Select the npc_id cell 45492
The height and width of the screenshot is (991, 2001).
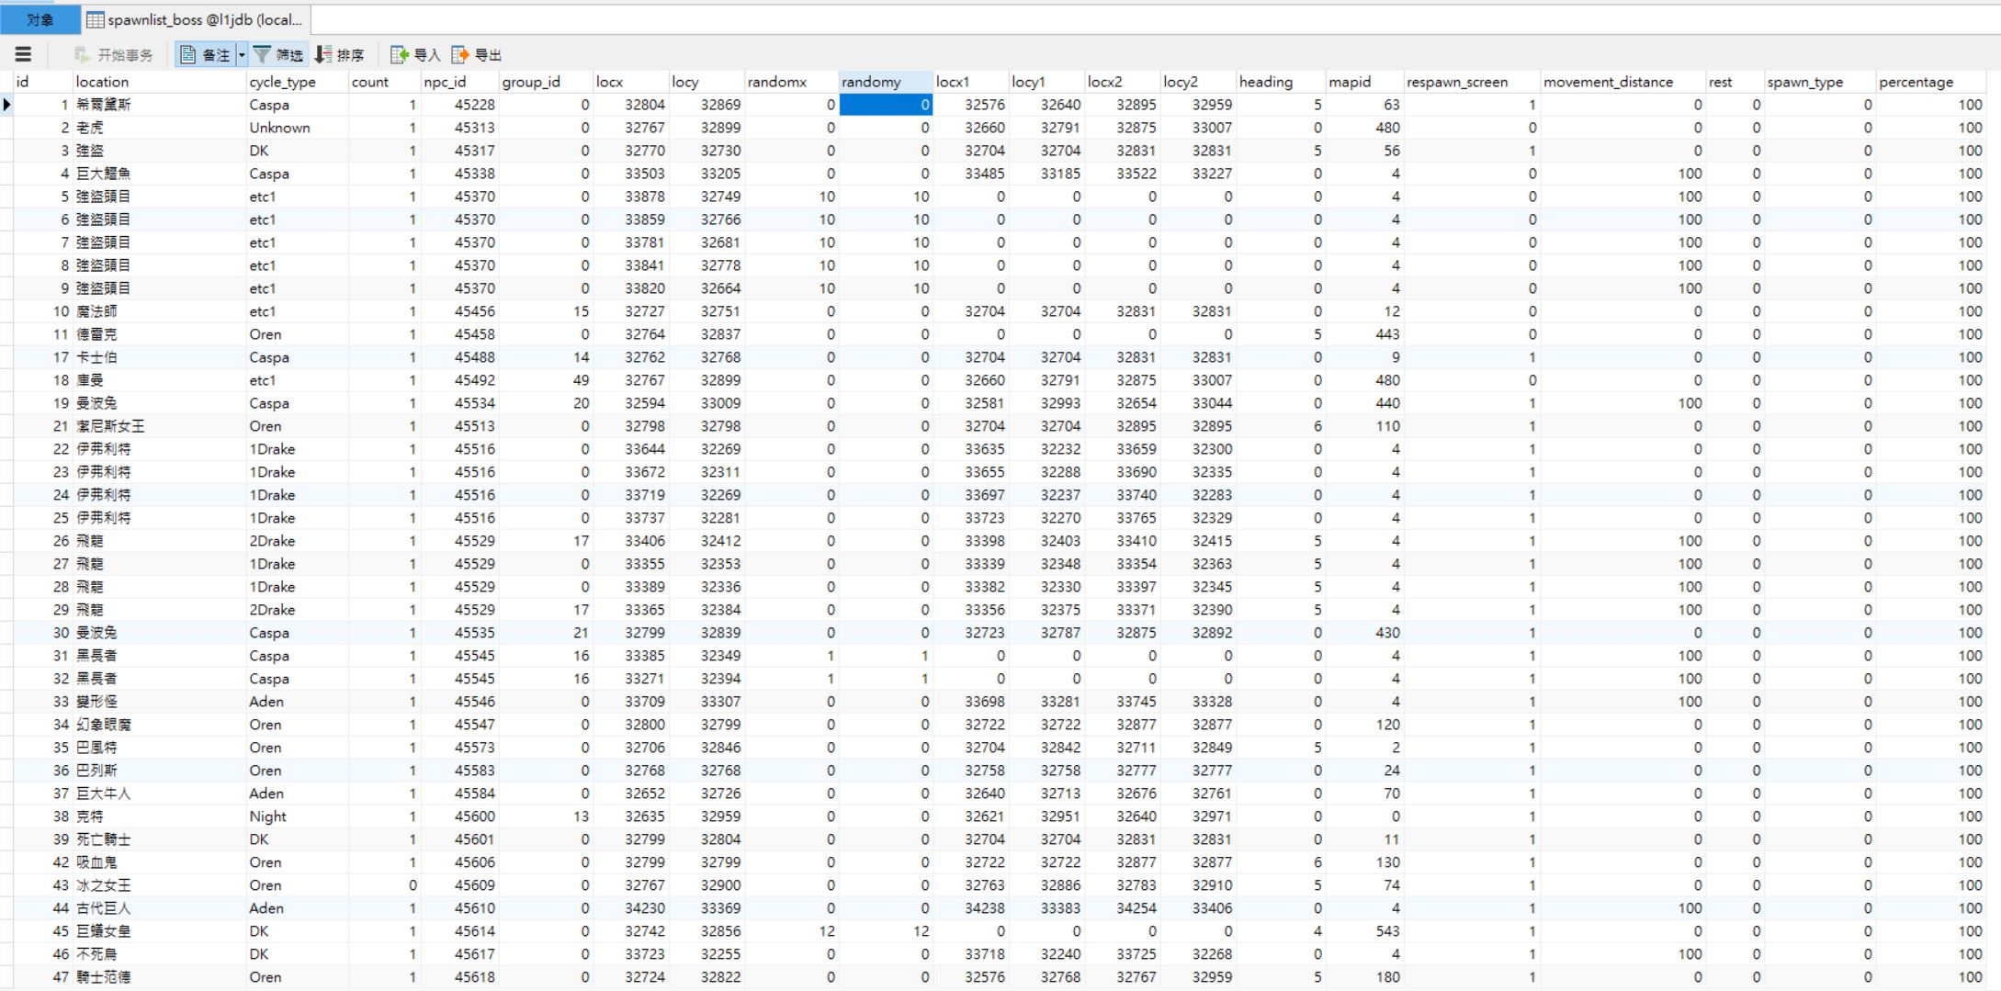(x=459, y=380)
